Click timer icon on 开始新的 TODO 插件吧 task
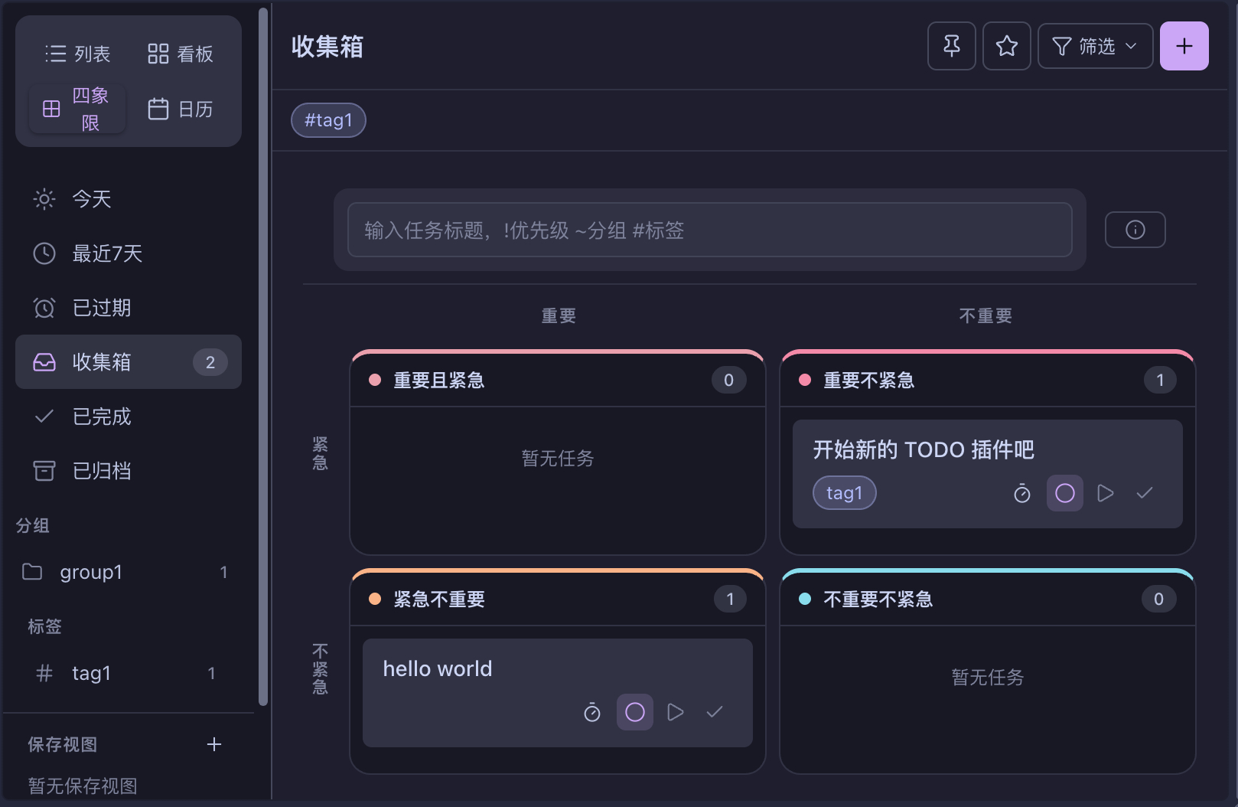1238x807 pixels. point(1022,493)
